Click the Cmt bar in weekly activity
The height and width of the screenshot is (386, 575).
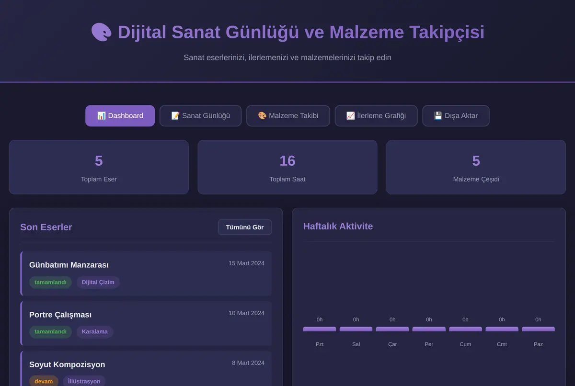[x=502, y=329]
